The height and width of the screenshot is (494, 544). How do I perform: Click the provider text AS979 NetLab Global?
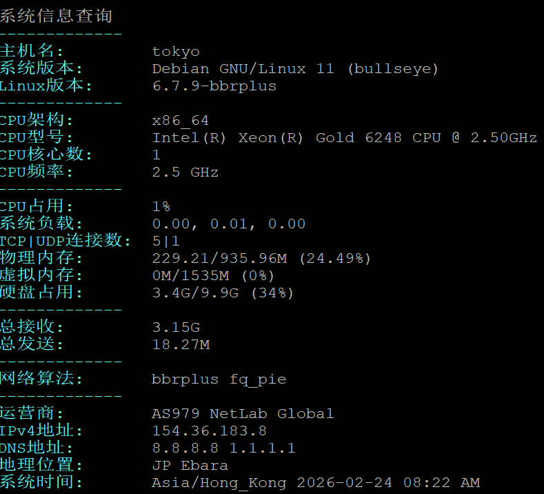pos(243,414)
